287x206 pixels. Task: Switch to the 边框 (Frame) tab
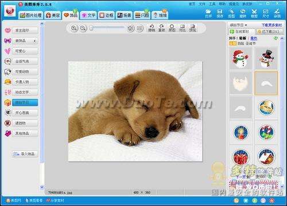point(106,15)
